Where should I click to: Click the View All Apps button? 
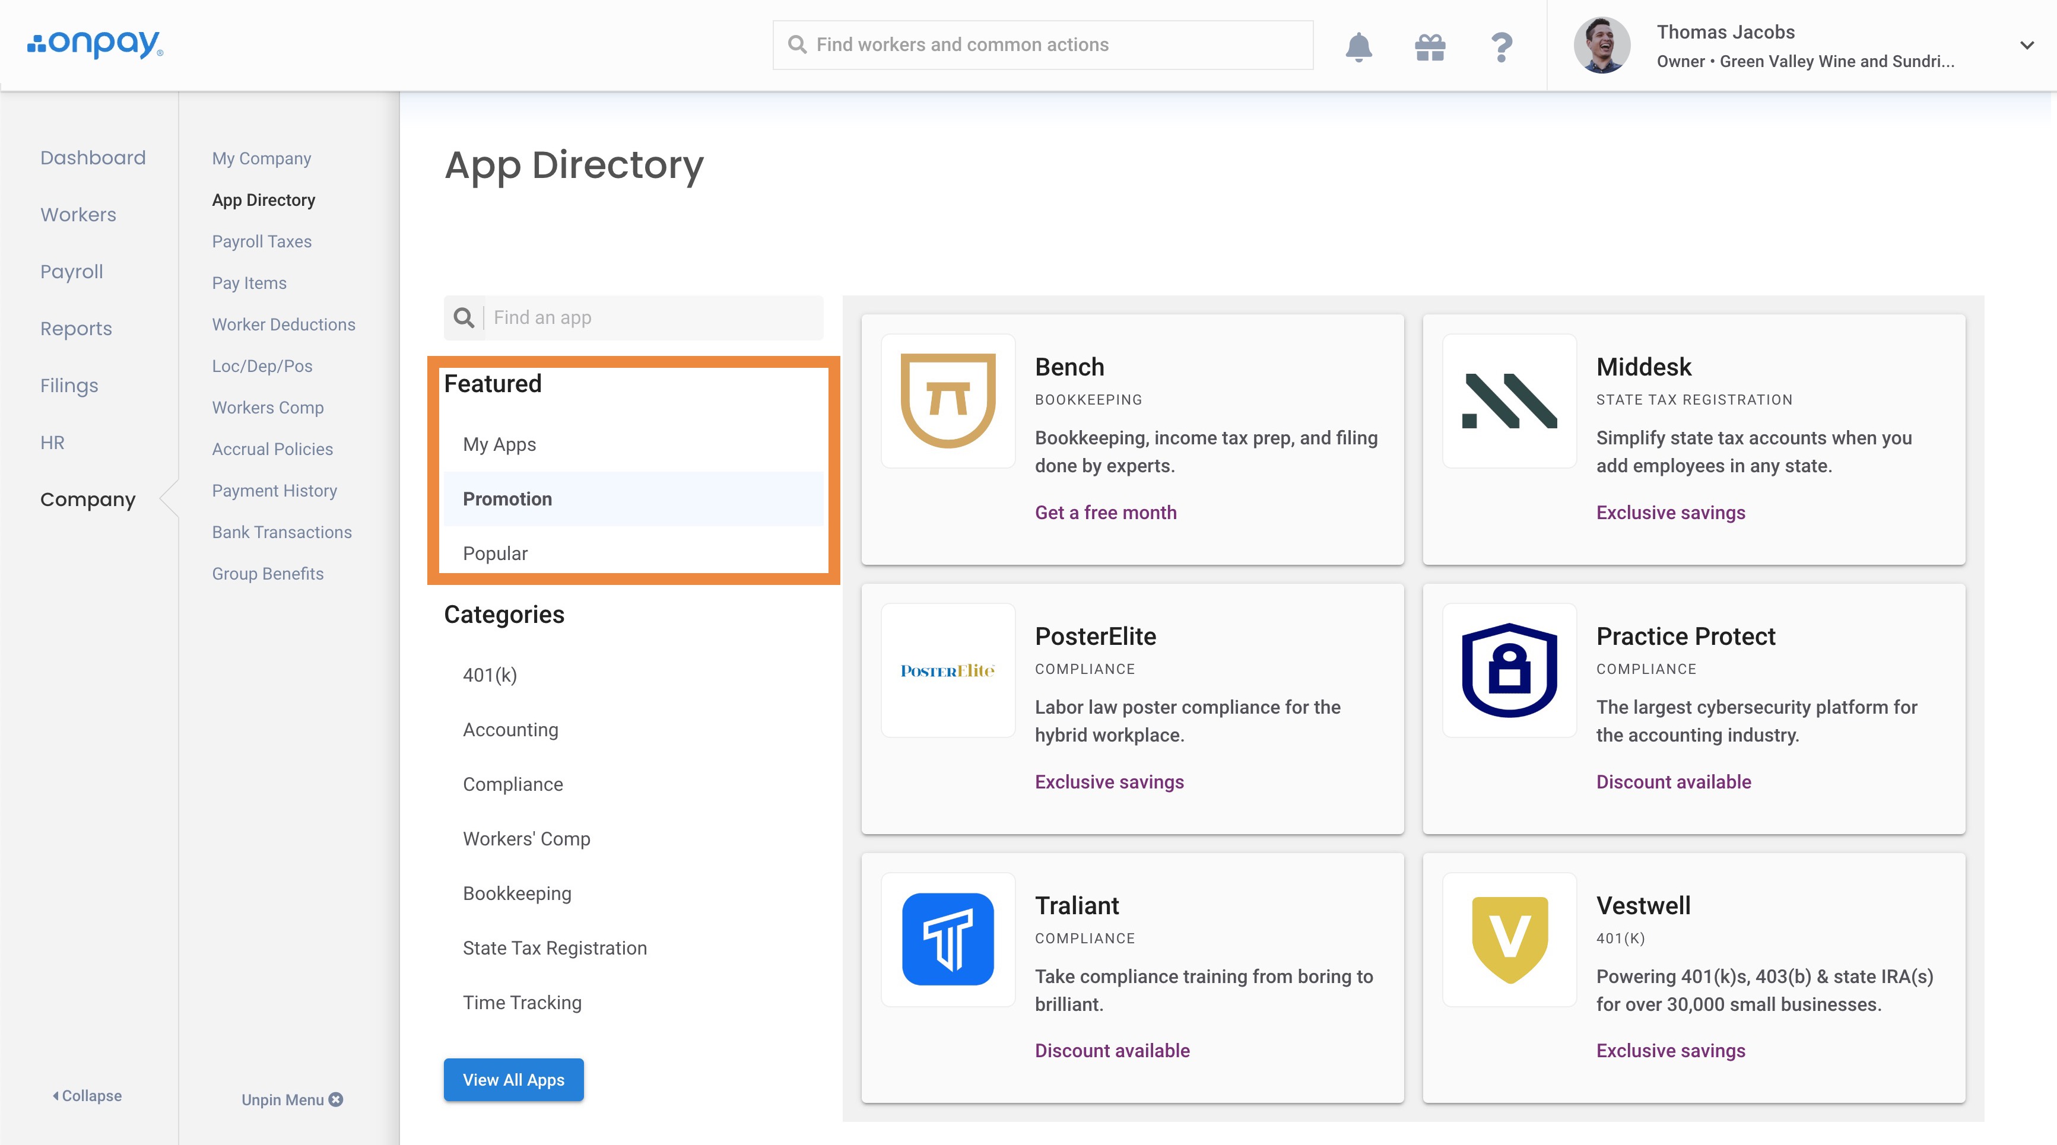click(x=513, y=1080)
